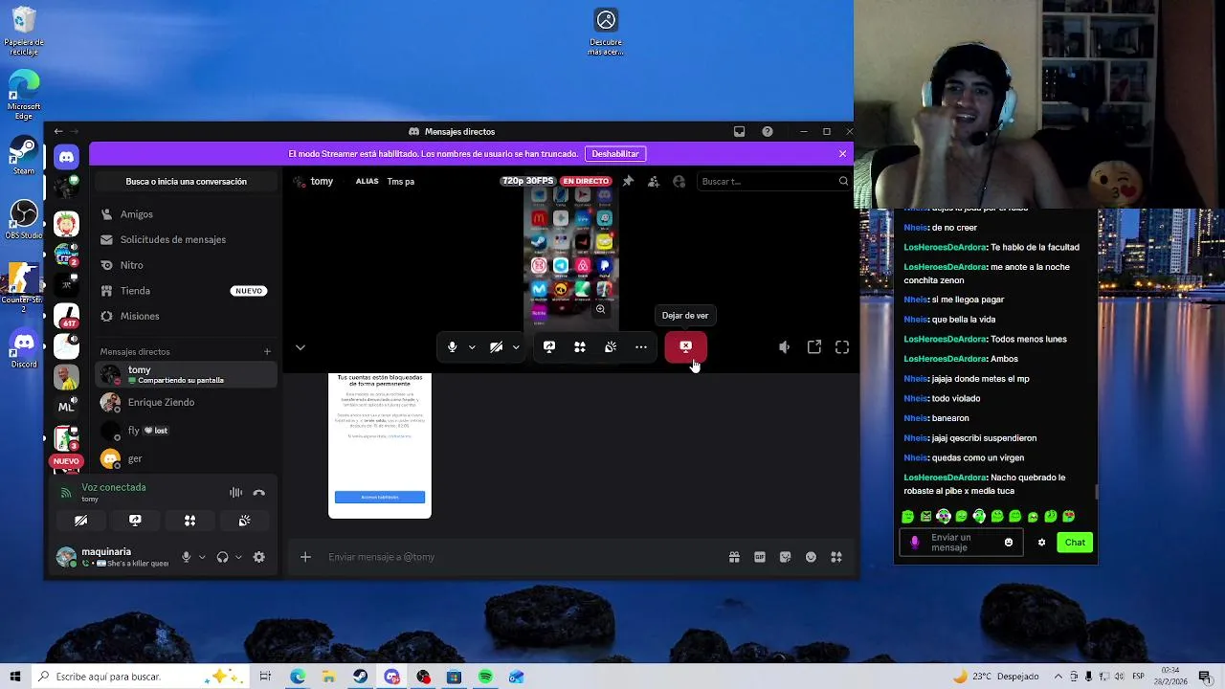Click Discord home logo in server bar
The width and height of the screenshot is (1225, 689).
click(66, 157)
